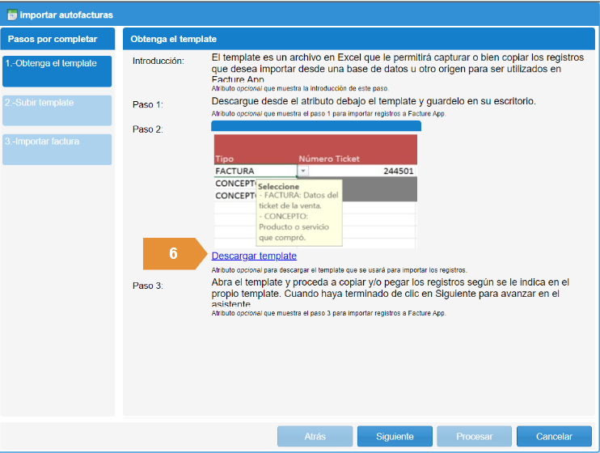Open the dropdown arrow beside FACTURA cell

[x=303, y=171]
